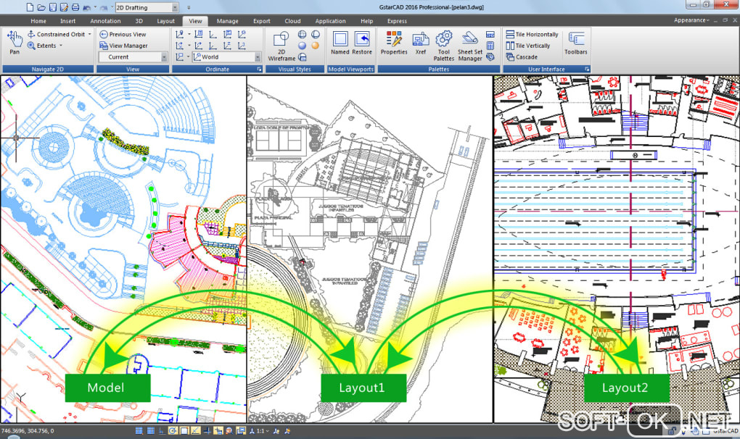
Task: Launch the Sheet Set Manager
Action: coord(470,46)
